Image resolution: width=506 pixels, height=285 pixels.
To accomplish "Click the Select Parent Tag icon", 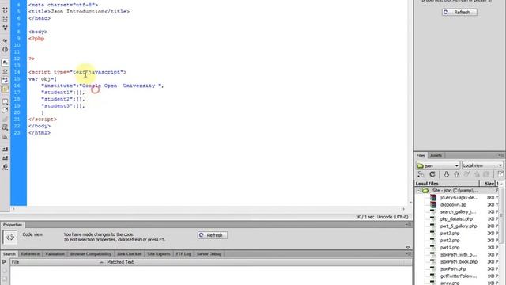I will pos(6,40).
